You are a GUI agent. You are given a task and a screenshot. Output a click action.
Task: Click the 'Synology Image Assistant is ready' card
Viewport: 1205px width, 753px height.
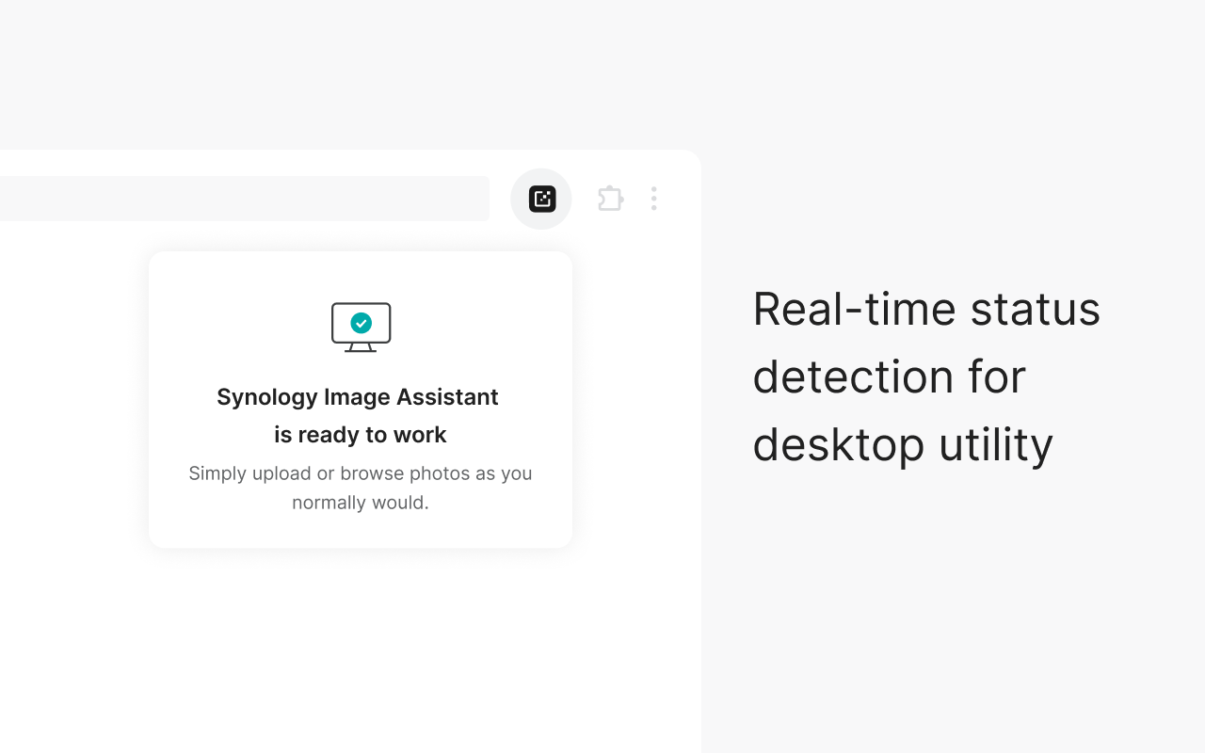tap(361, 399)
